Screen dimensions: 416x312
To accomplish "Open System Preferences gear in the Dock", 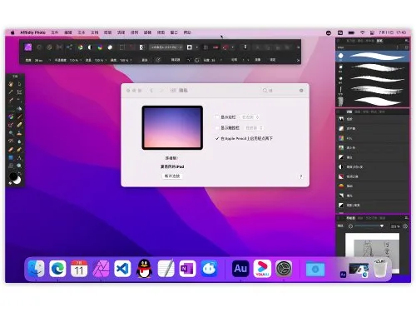I will click(284, 268).
